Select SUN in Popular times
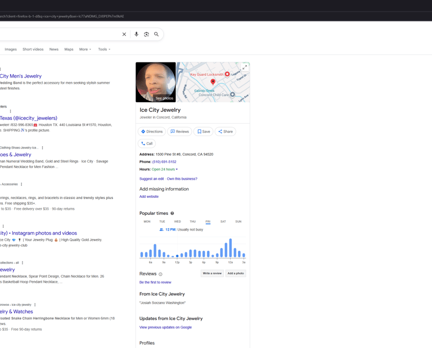The image size is (432, 348). (x=238, y=222)
